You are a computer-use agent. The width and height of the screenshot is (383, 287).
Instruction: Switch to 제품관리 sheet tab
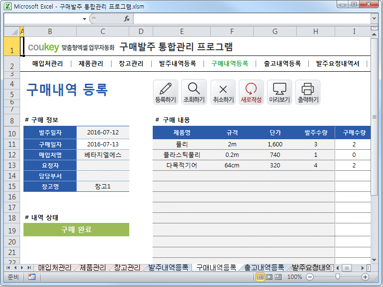tap(93, 268)
